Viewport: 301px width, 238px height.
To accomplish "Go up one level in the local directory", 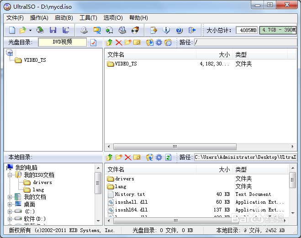I will [x=110, y=157].
